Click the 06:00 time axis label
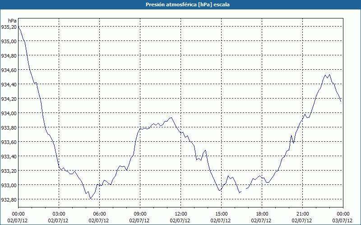The image size is (361, 225). pyautogui.click(x=99, y=214)
